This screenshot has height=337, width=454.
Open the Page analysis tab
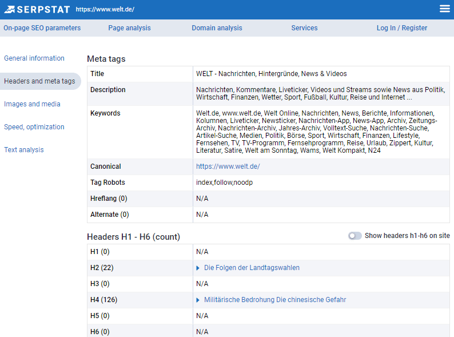[129, 28]
